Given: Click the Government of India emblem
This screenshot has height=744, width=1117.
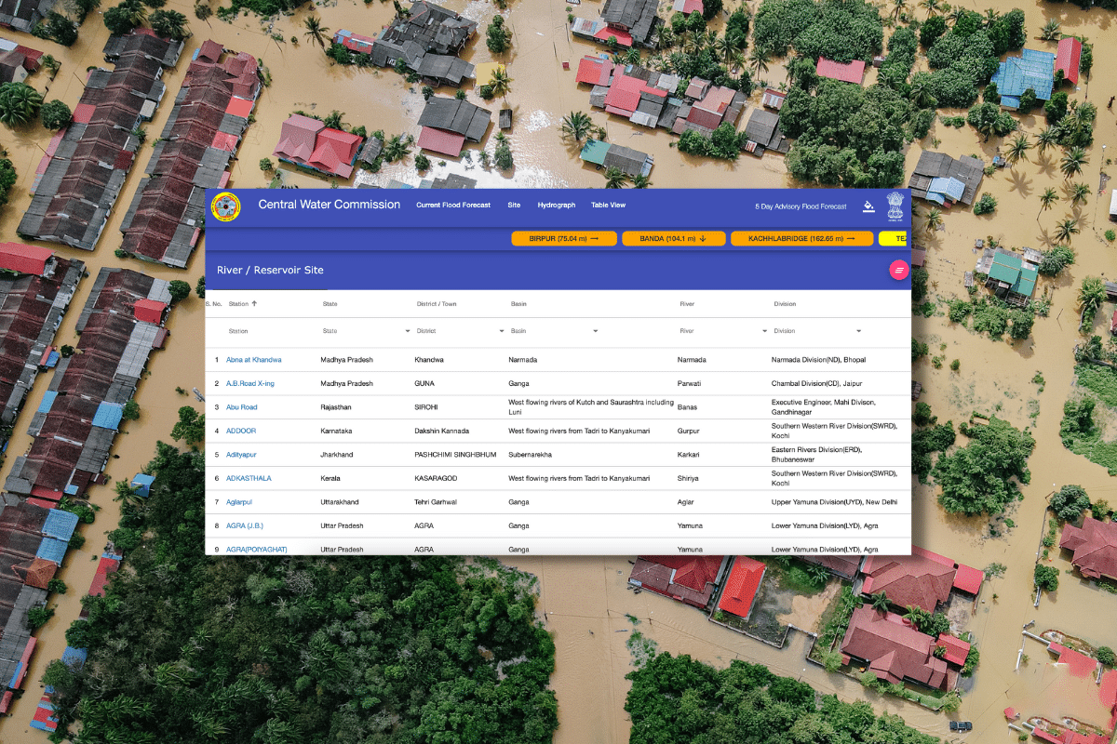Looking at the screenshot, I should point(895,206).
